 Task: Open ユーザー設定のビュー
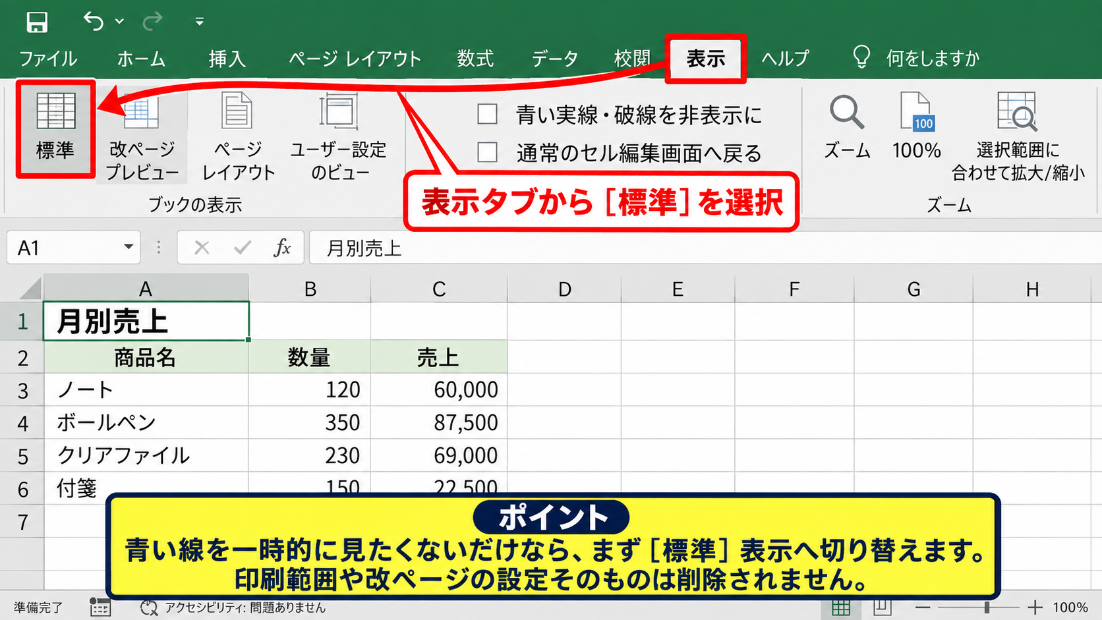point(339,136)
